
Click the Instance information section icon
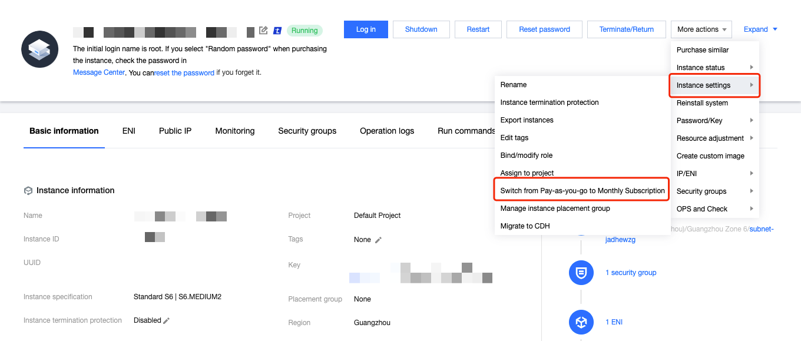[x=28, y=191]
